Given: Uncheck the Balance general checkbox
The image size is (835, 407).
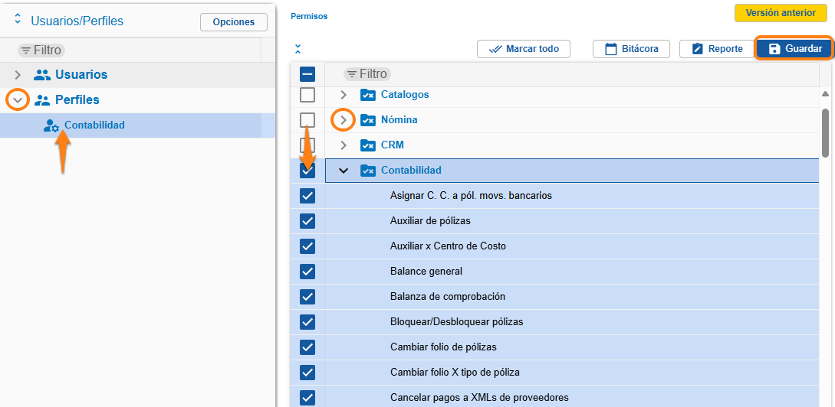Looking at the screenshot, I should click(307, 272).
